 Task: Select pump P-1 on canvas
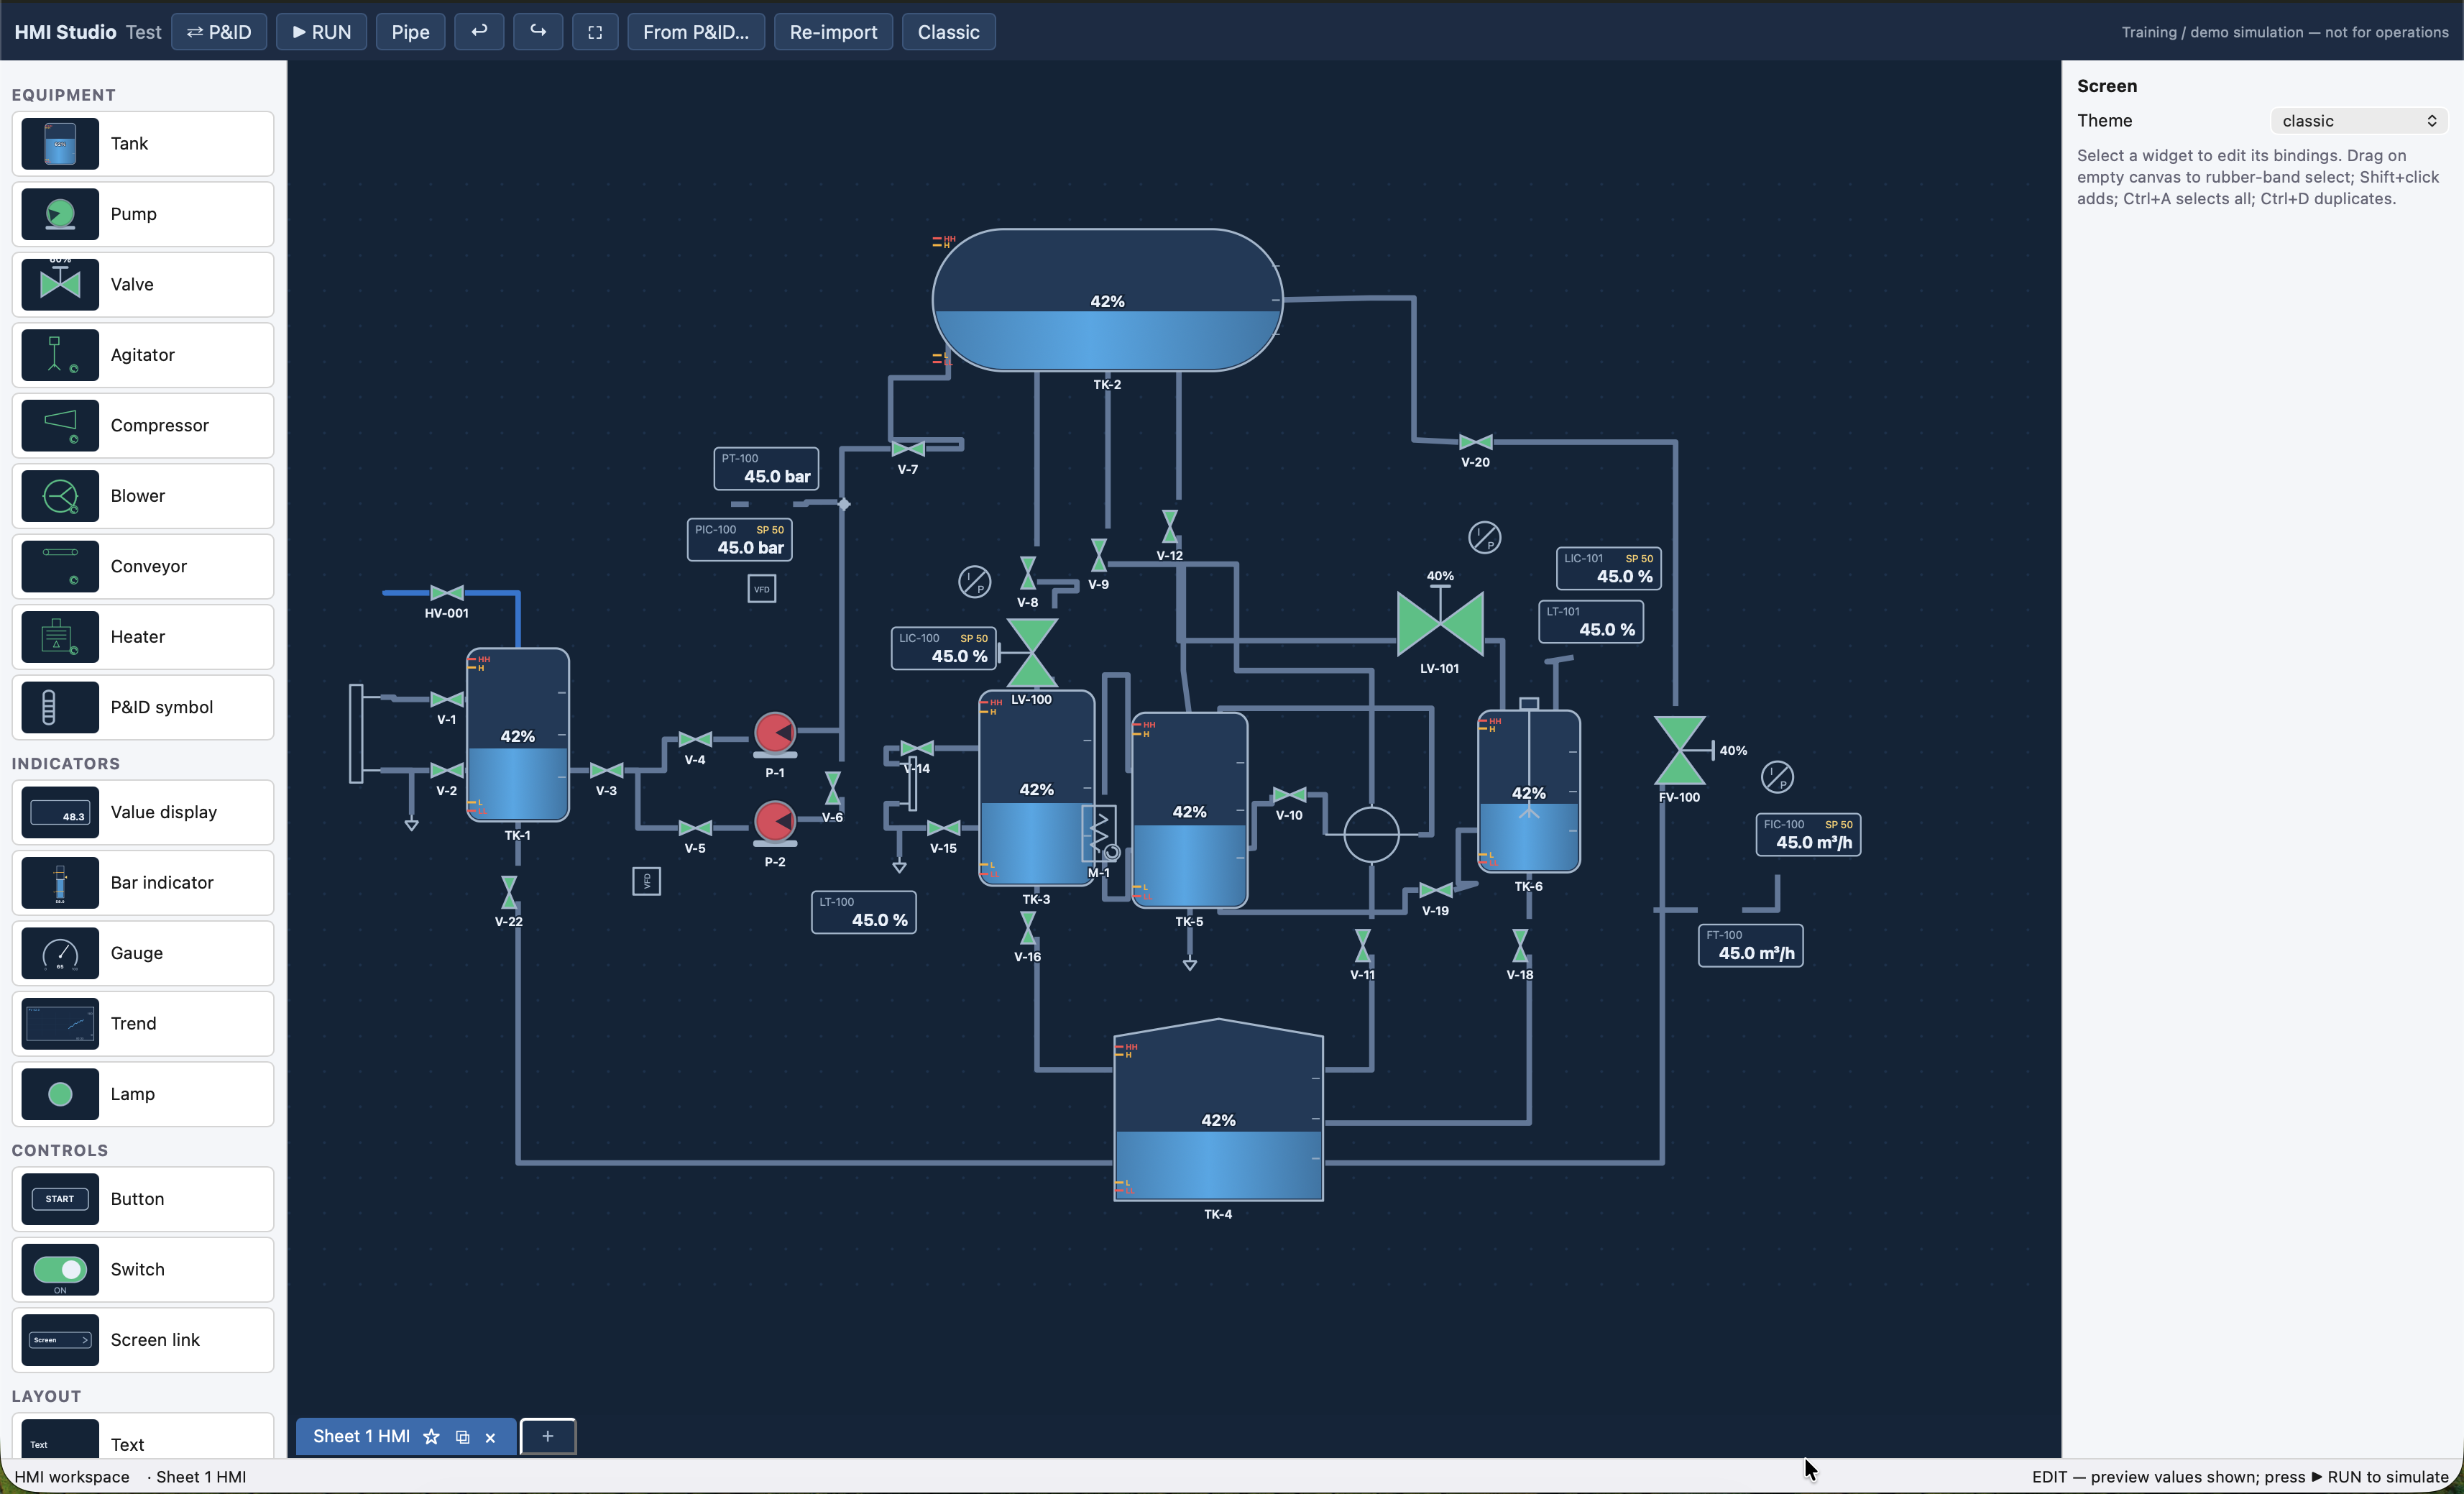click(x=775, y=733)
